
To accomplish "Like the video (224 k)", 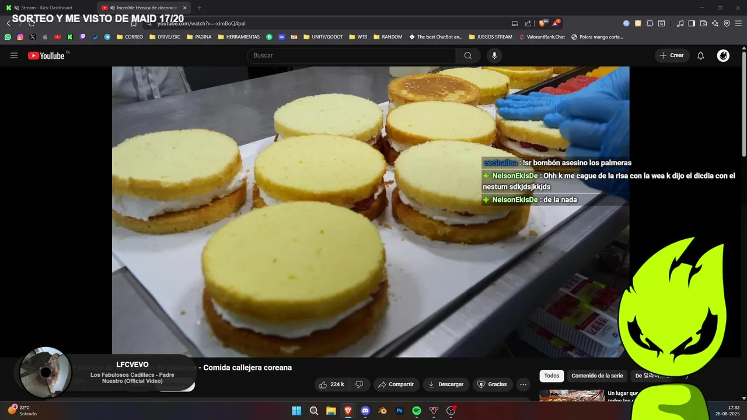I will click(x=331, y=384).
